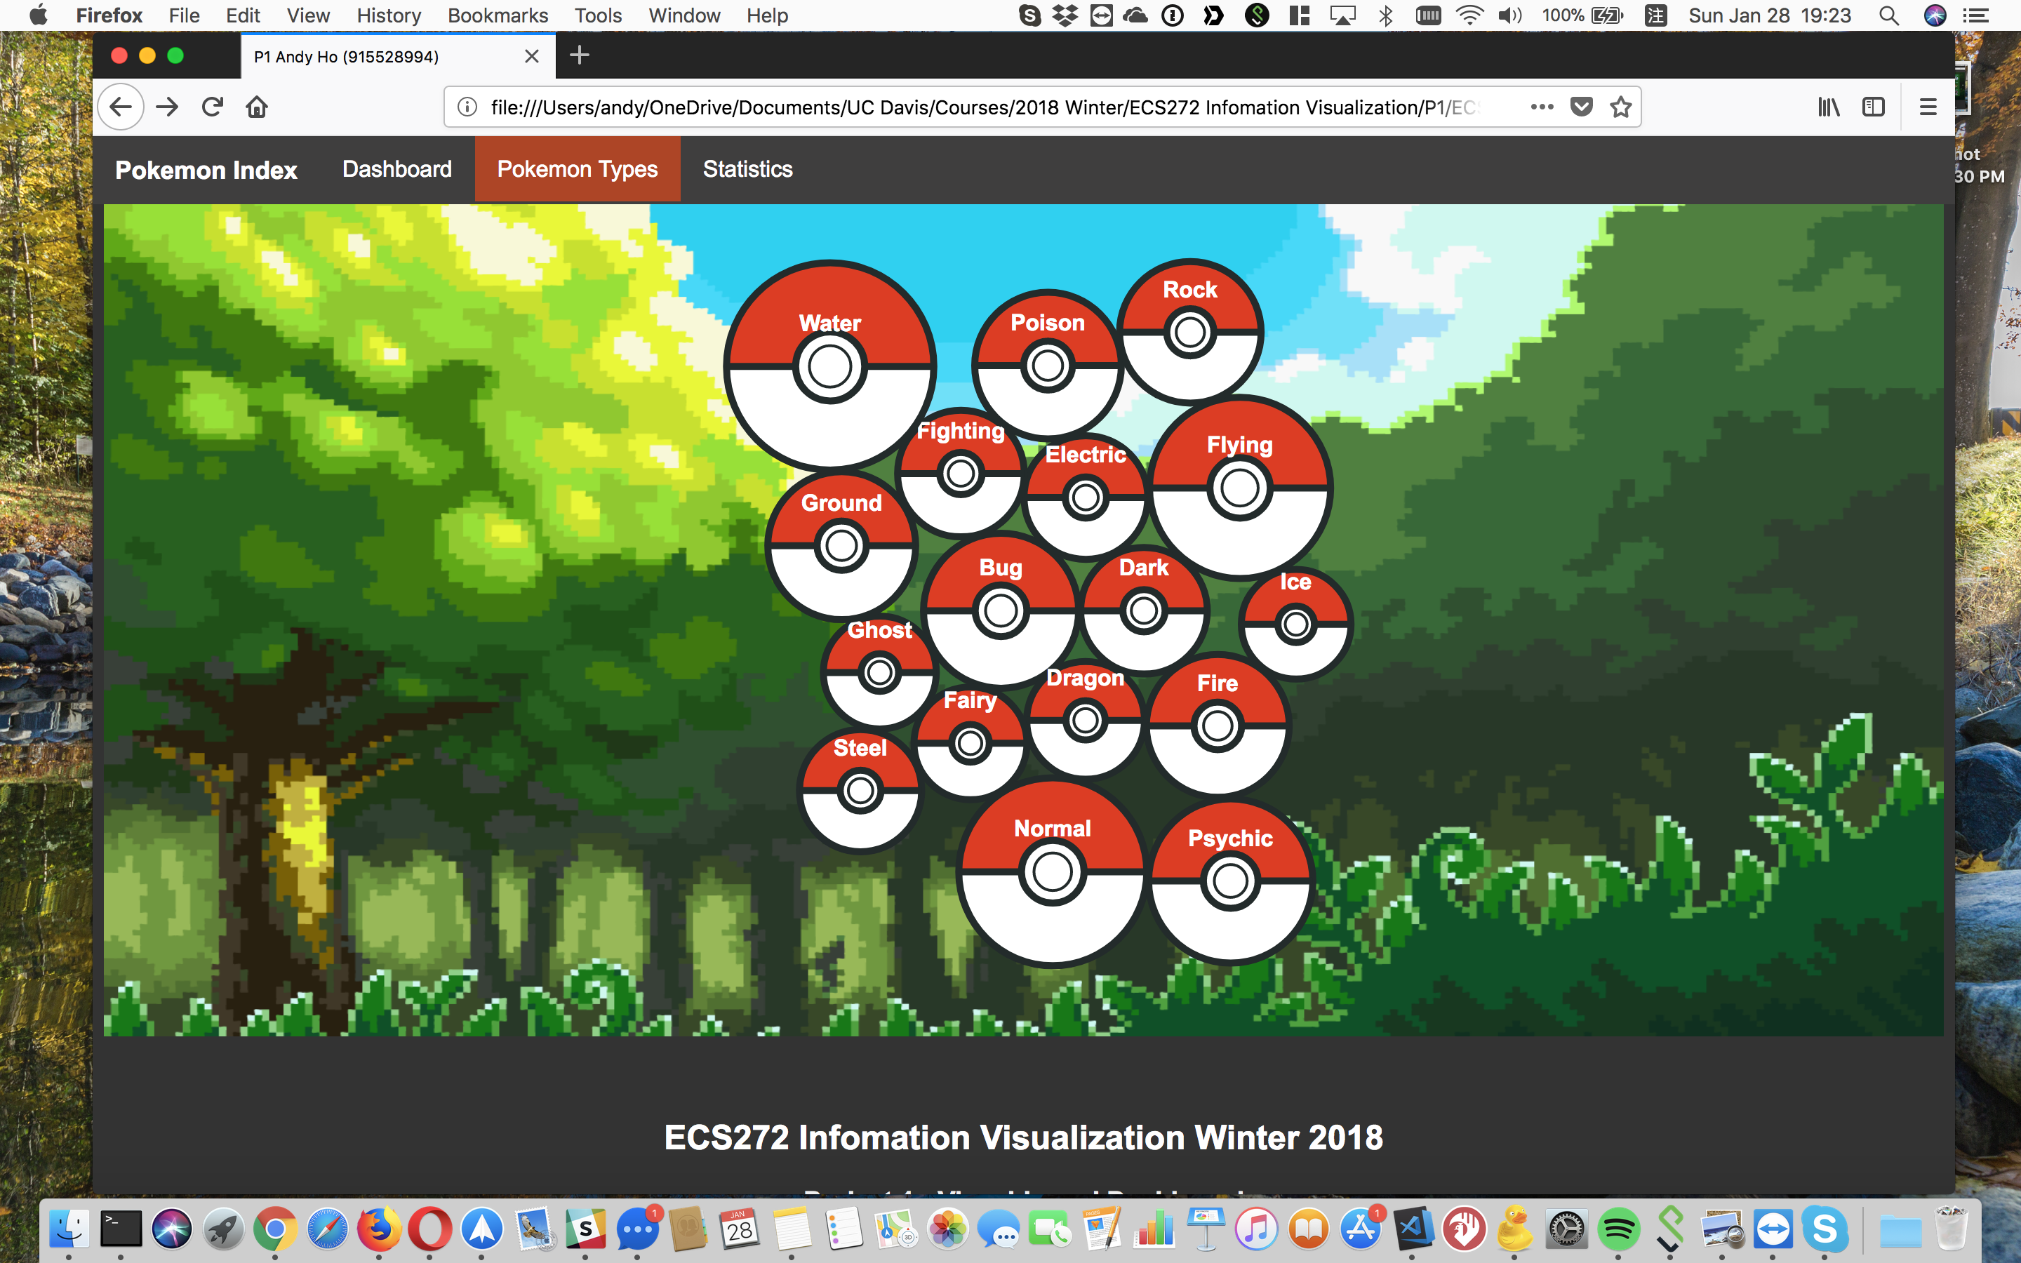Go back with the browser back arrow
The width and height of the screenshot is (2021, 1263).
coord(121,107)
